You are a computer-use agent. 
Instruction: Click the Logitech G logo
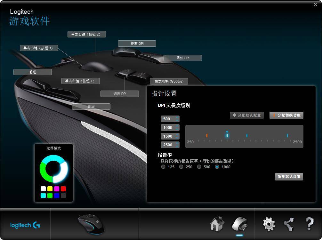(25, 225)
